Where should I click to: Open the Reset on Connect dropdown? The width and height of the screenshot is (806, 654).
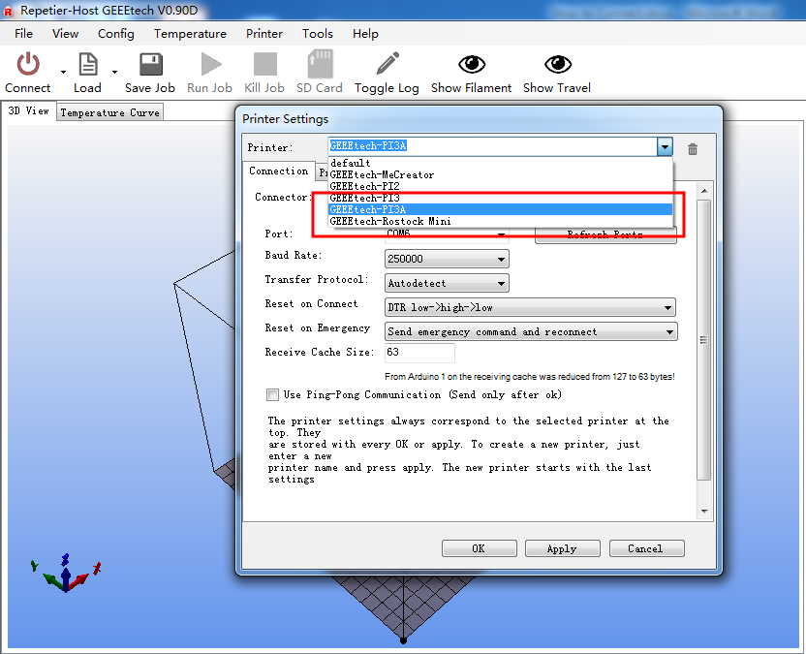(530, 307)
